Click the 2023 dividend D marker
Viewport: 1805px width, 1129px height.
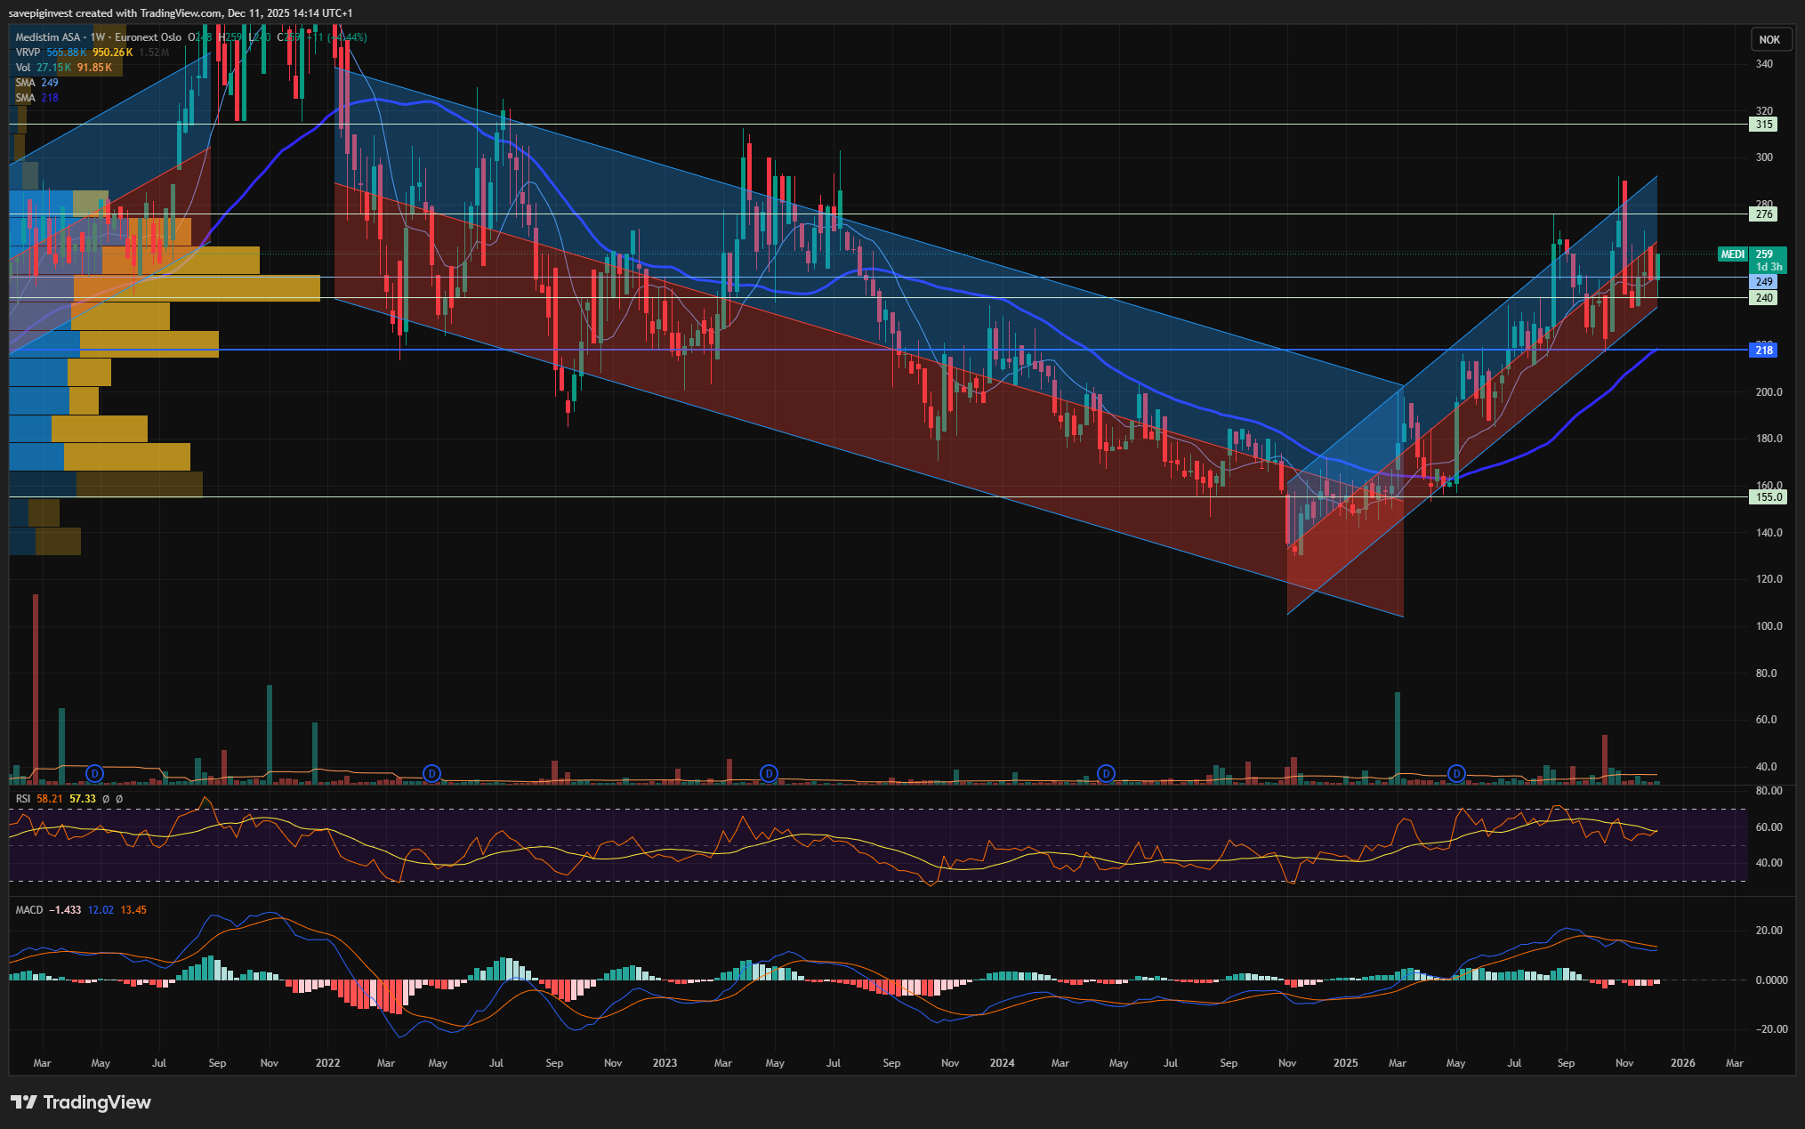pos(769,774)
